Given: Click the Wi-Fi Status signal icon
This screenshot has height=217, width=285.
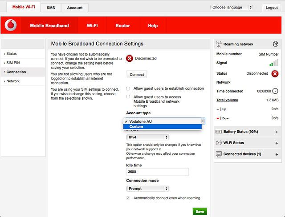Looking at the screenshot, I should coord(218,143).
